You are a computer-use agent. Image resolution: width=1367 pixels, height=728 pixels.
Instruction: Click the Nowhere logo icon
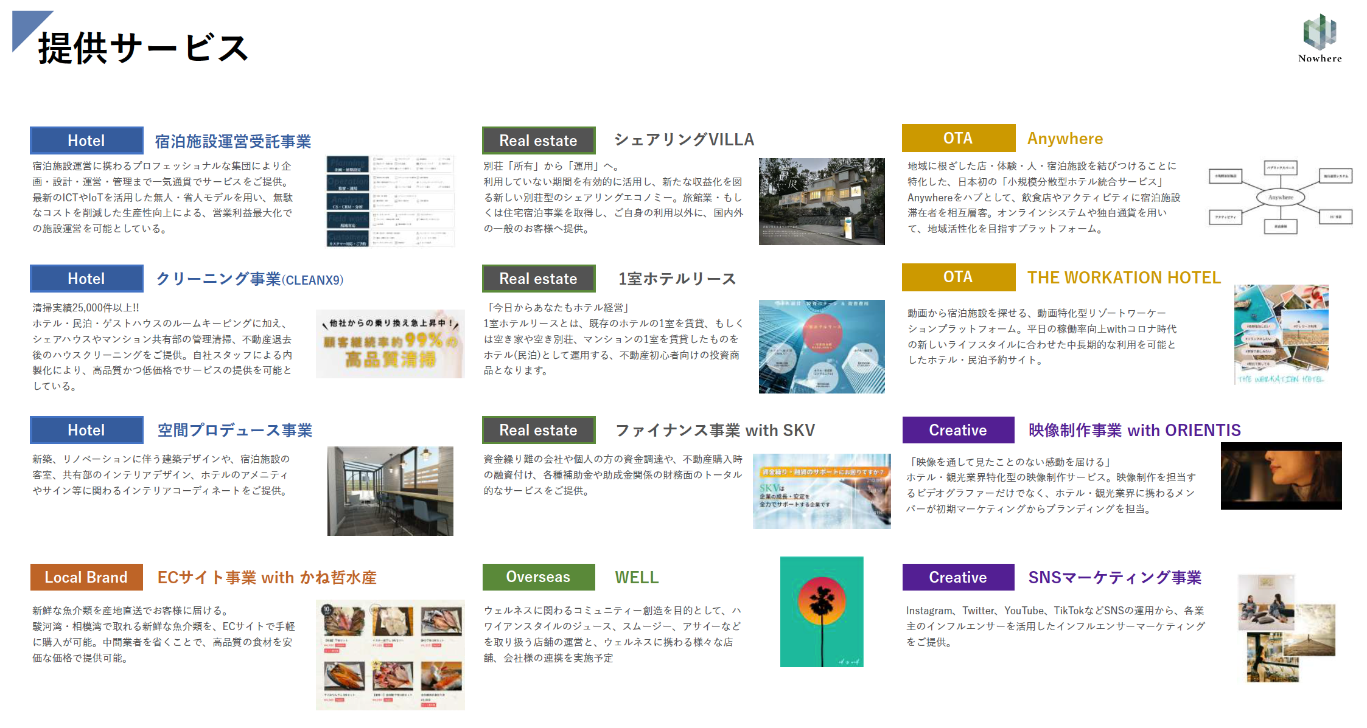1319,32
